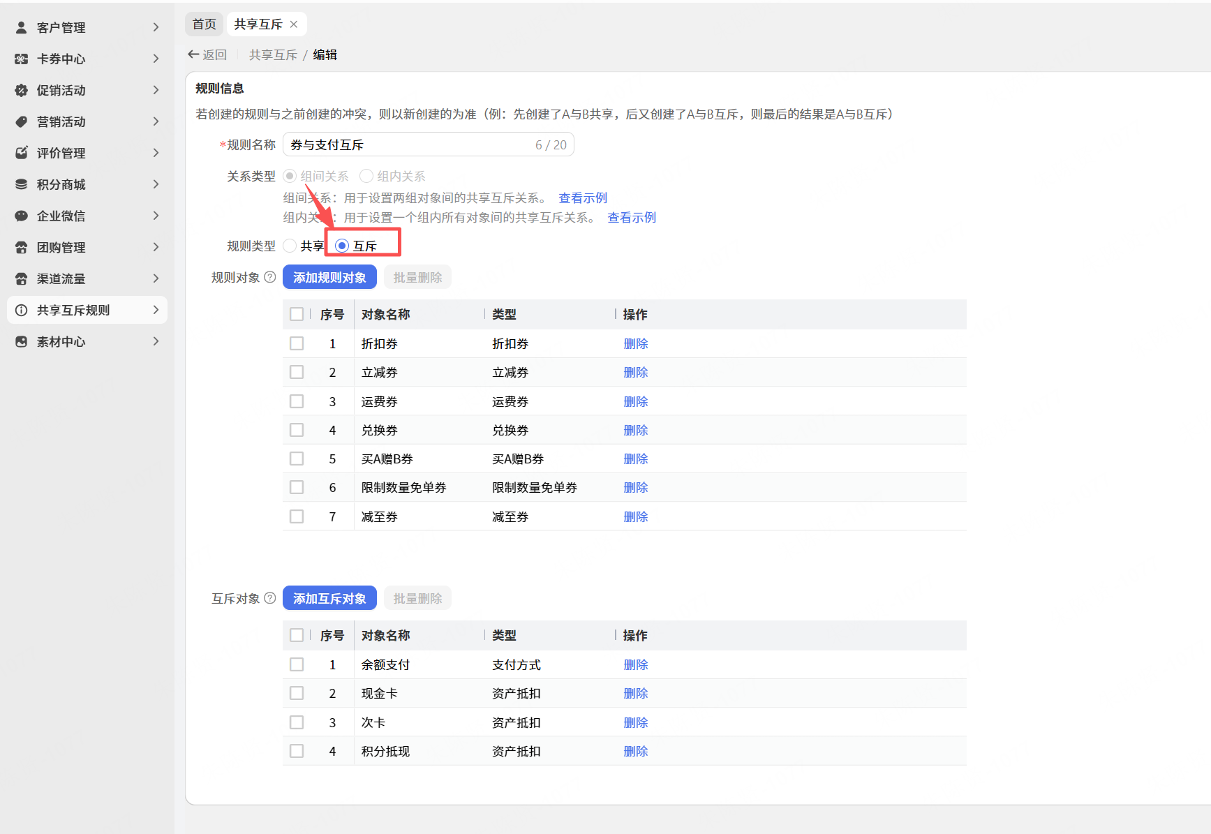Check the 余额支付 row checkbox
This screenshot has height=834, width=1211.
coord(297,664)
